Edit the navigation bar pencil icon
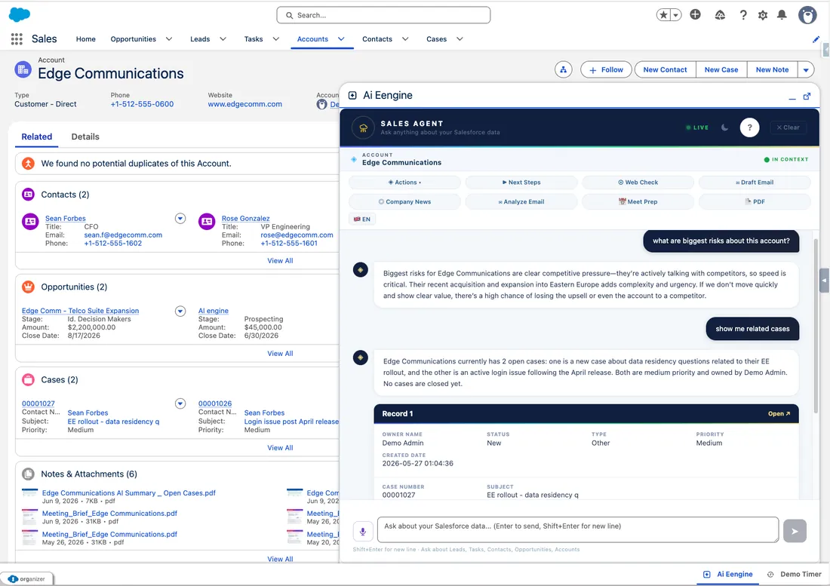 (x=816, y=39)
